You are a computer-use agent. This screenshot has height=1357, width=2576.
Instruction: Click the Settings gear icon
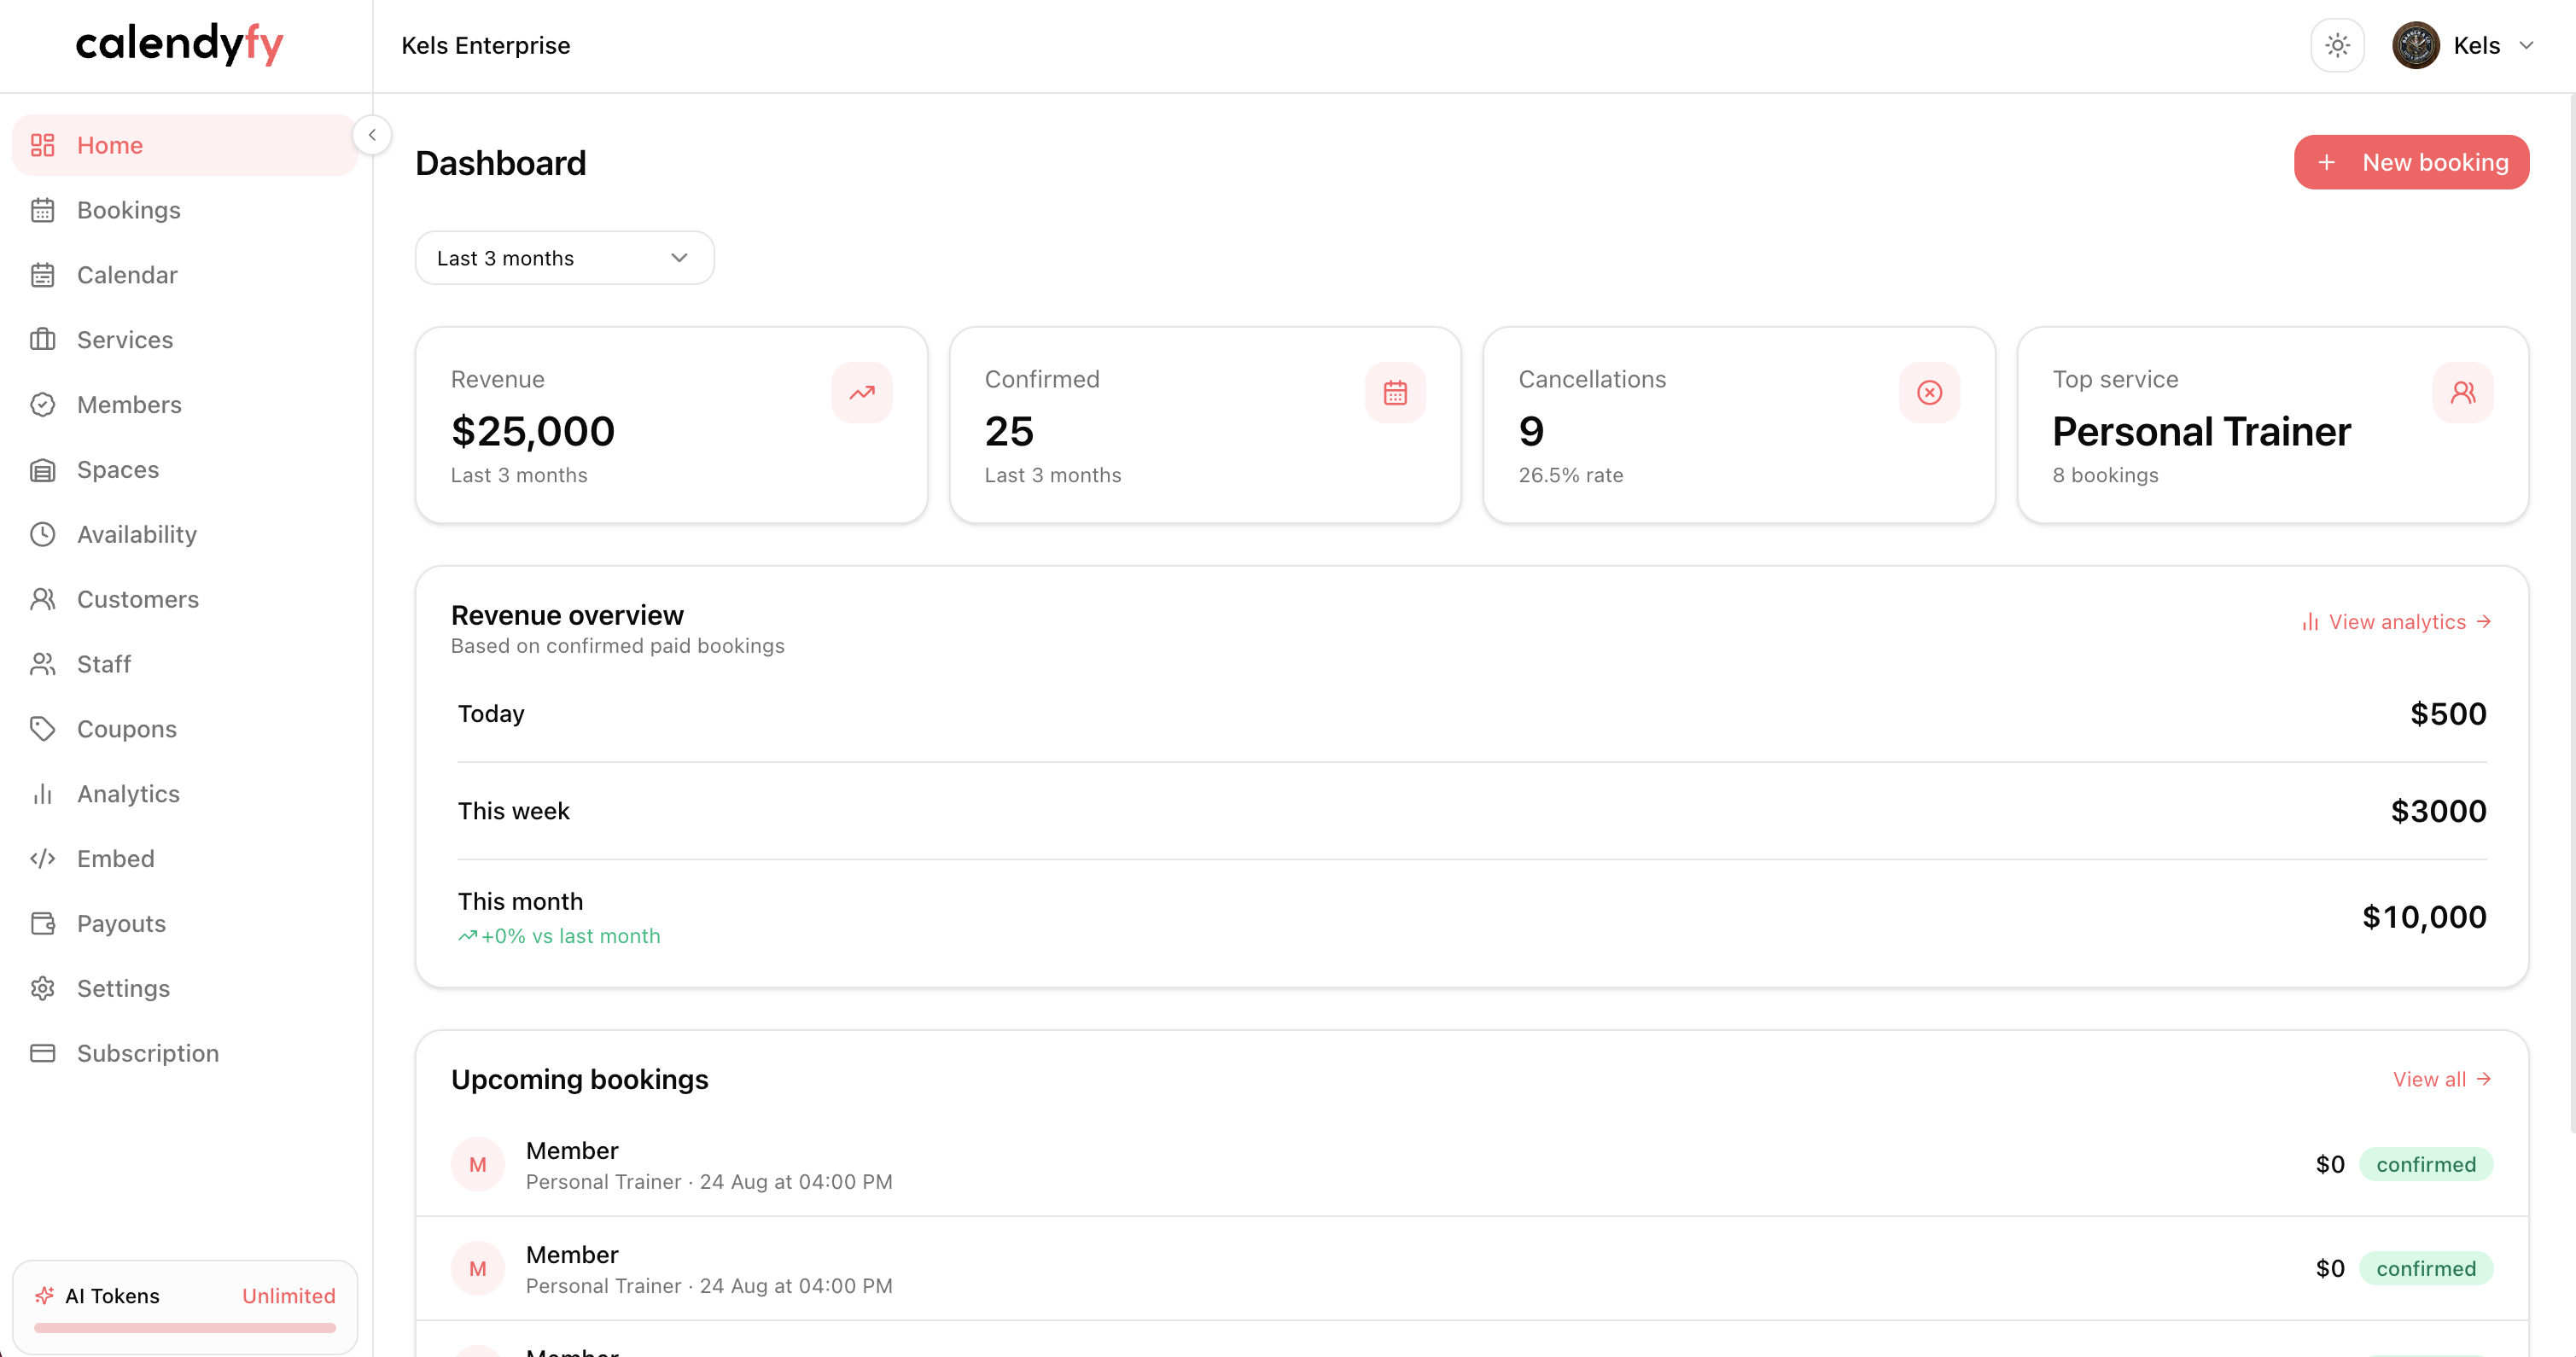tap(42, 988)
